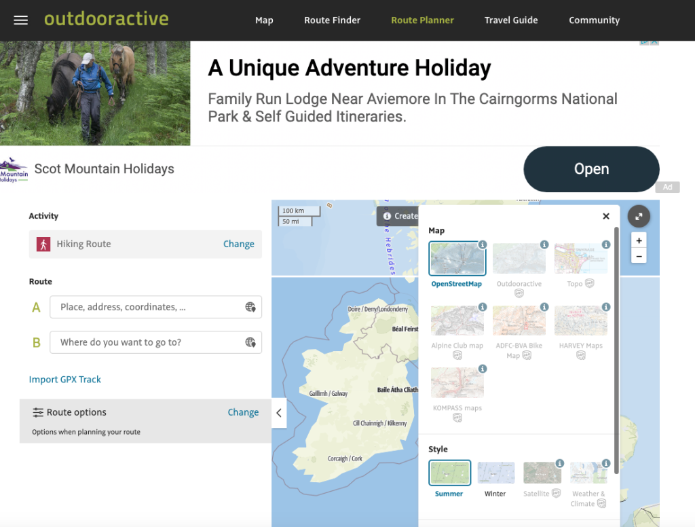695x527 pixels.
Task: Click the Import GPX Track link
Action: click(x=64, y=380)
